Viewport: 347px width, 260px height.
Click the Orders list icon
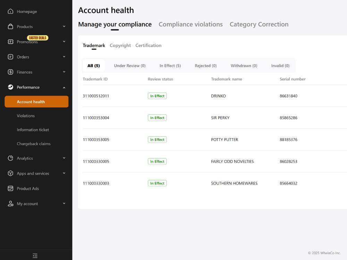coord(10,57)
